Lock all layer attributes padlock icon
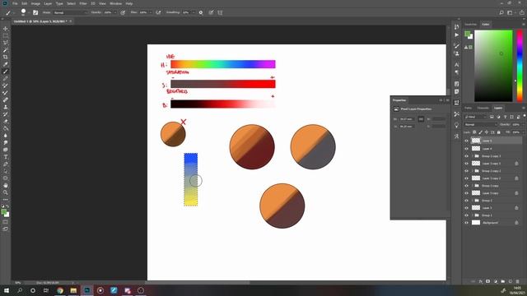Image resolution: width=527 pixels, height=296 pixels. coord(498,132)
